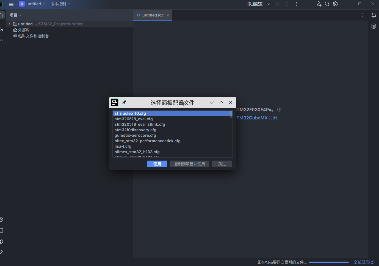Click the CLion logo in dialog title bar
Viewport: 379px width, 266px height.
click(x=115, y=102)
